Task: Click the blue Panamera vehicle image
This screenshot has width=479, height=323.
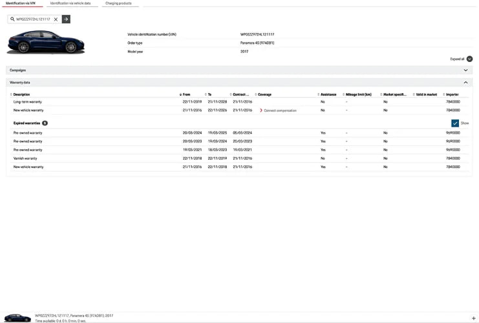Action: pos(46,42)
